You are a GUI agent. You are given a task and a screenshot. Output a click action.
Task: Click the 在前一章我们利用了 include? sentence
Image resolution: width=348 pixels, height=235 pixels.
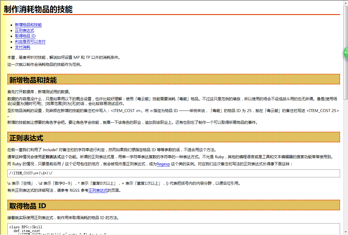pyautogui.click(x=112, y=150)
